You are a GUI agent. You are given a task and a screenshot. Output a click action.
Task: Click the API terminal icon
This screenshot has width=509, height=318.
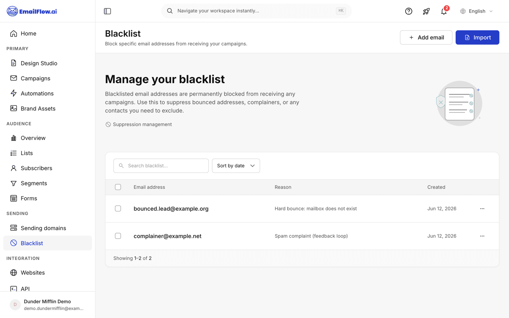(x=14, y=289)
